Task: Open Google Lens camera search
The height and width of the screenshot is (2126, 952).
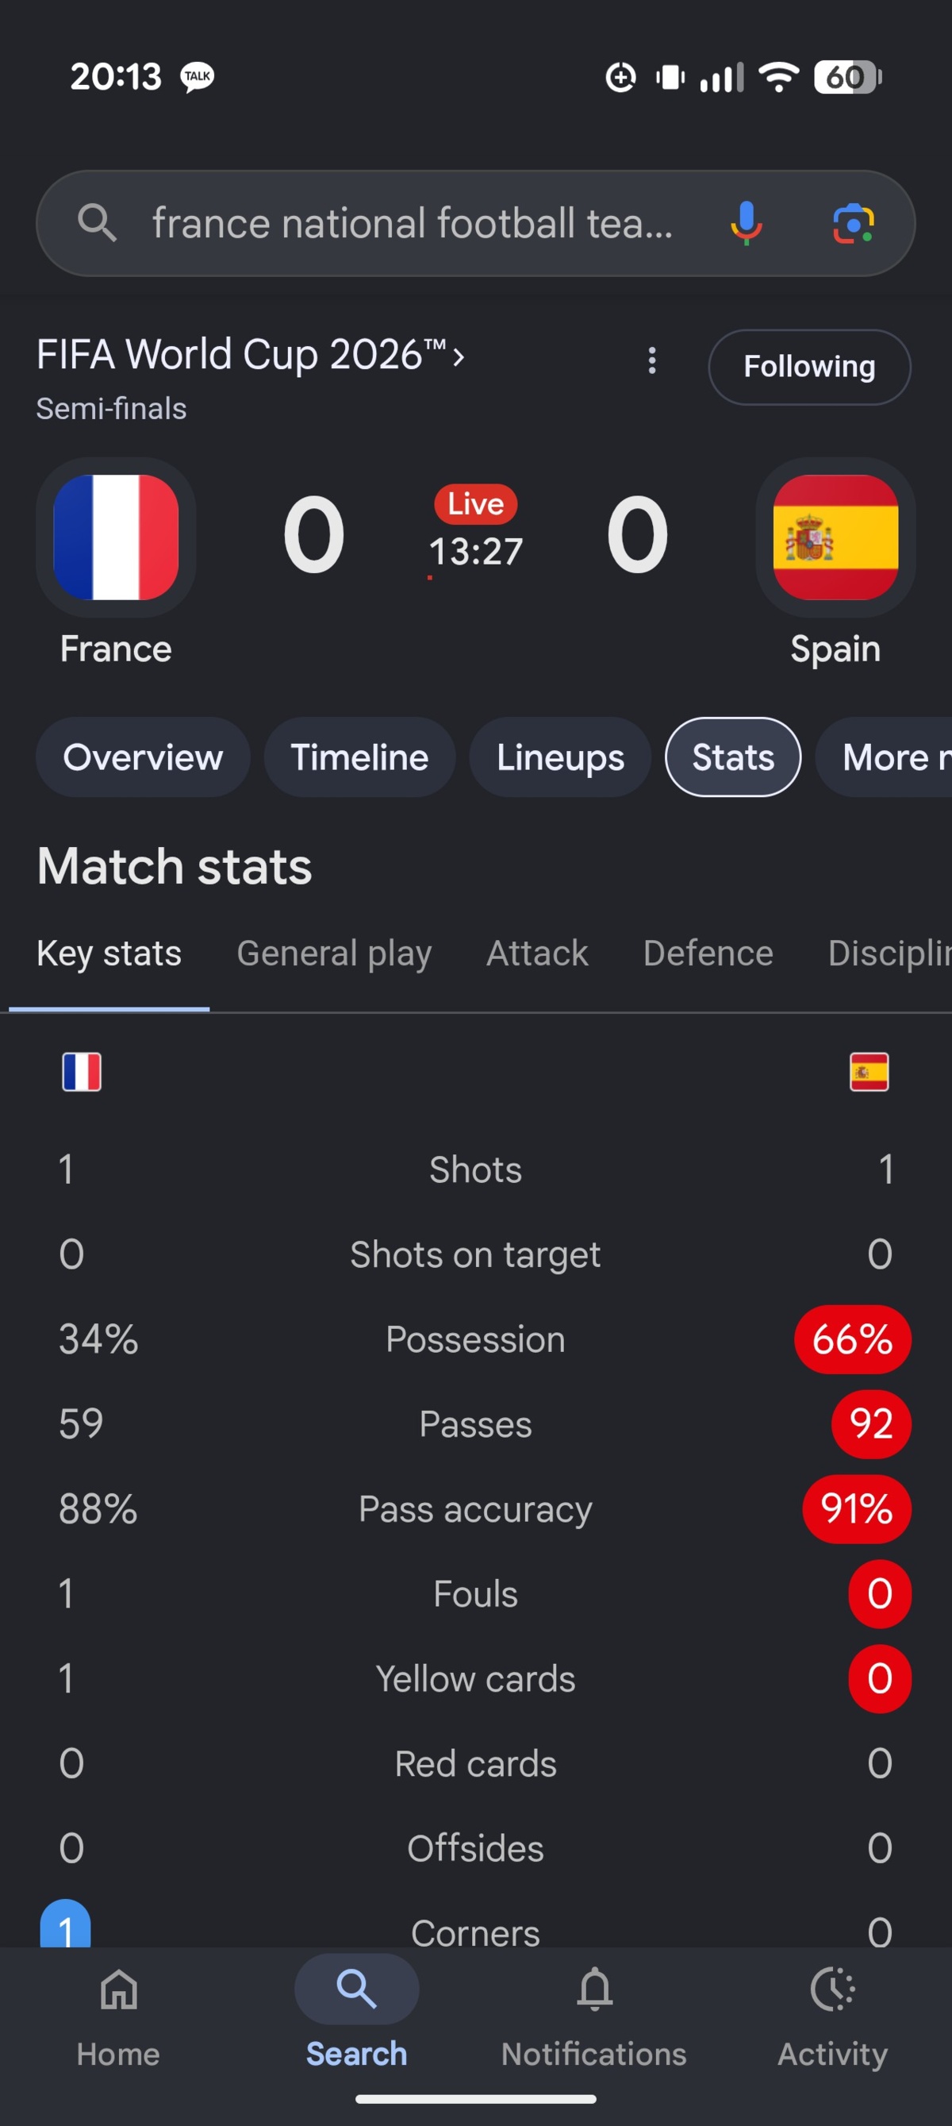Action: tap(853, 224)
